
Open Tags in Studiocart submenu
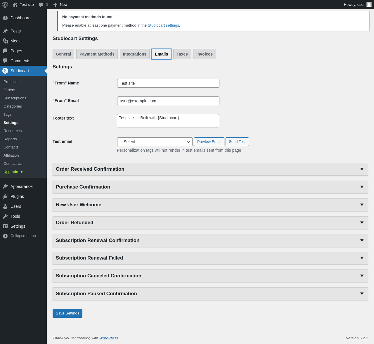tap(8, 115)
